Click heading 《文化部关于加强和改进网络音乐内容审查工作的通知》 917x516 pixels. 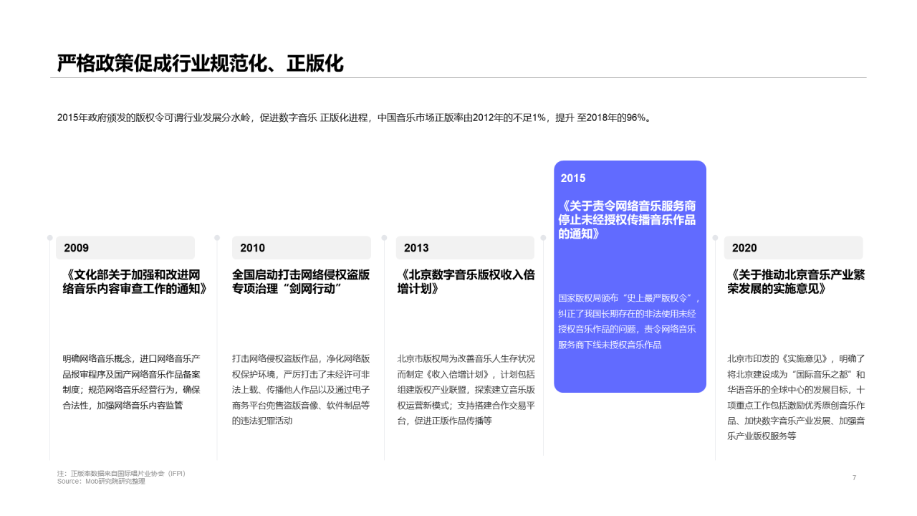pos(134,282)
